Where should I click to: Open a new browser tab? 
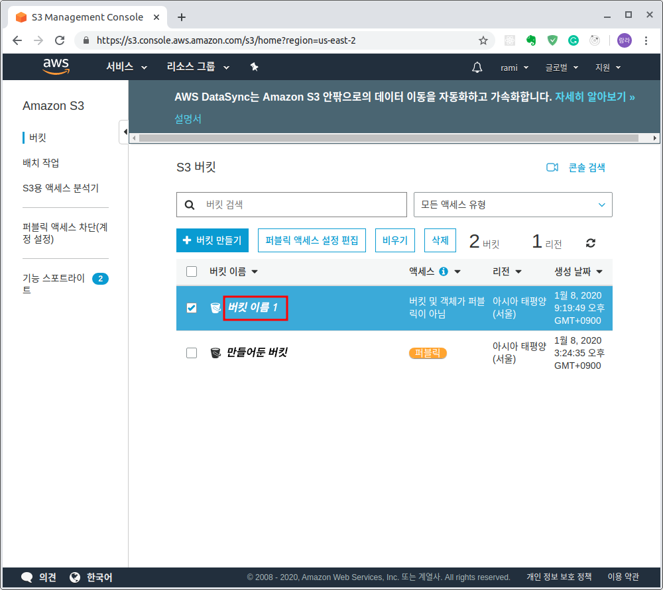click(x=182, y=17)
